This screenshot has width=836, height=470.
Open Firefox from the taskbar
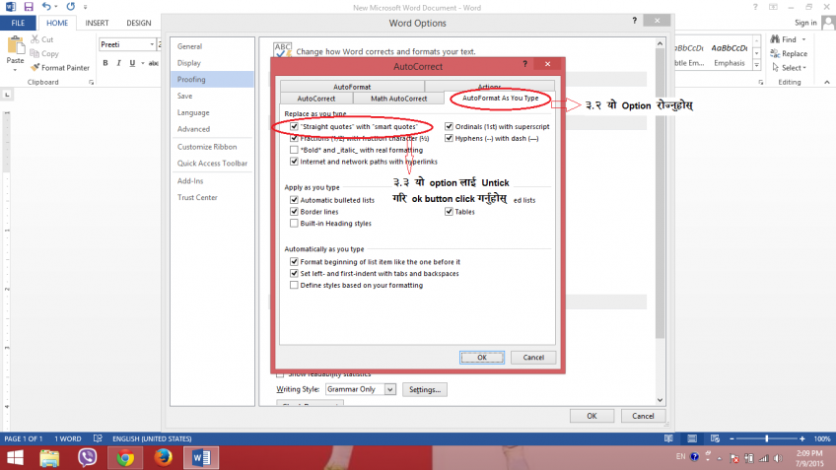[x=163, y=458]
